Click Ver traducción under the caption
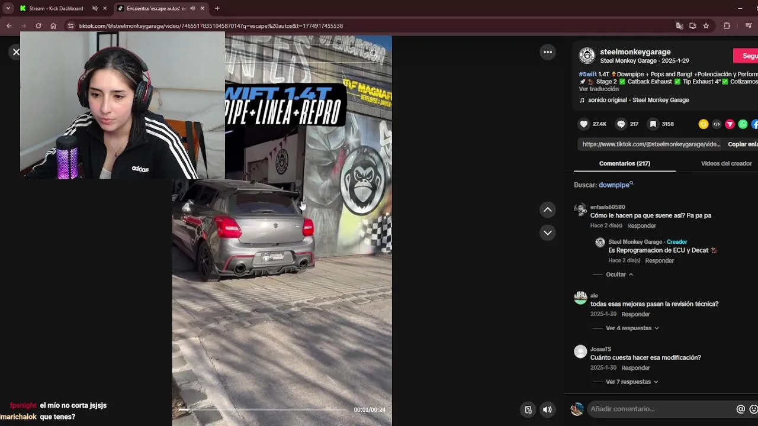Screen dimensions: 758x426 tap(599, 89)
